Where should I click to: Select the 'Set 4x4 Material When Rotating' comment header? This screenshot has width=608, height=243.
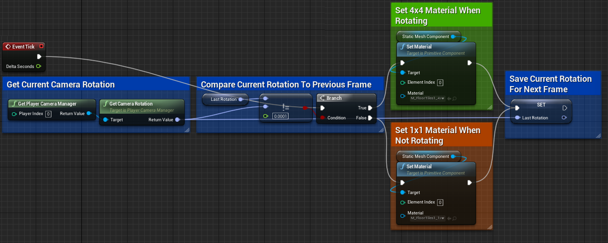point(438,15)
